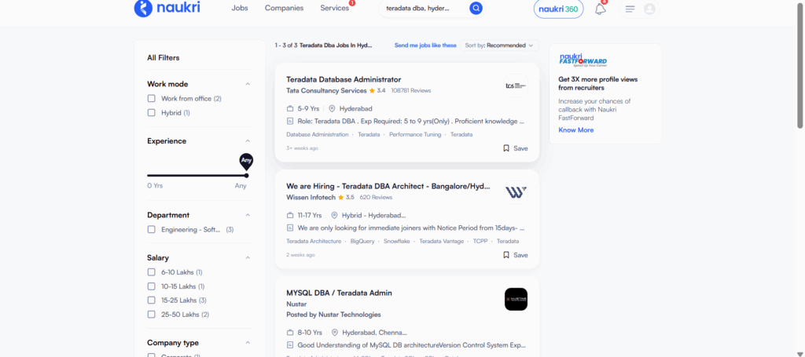Click the blue search magnifier button
This screenshot has width=805, height=357.
click(x=476, y=9)
